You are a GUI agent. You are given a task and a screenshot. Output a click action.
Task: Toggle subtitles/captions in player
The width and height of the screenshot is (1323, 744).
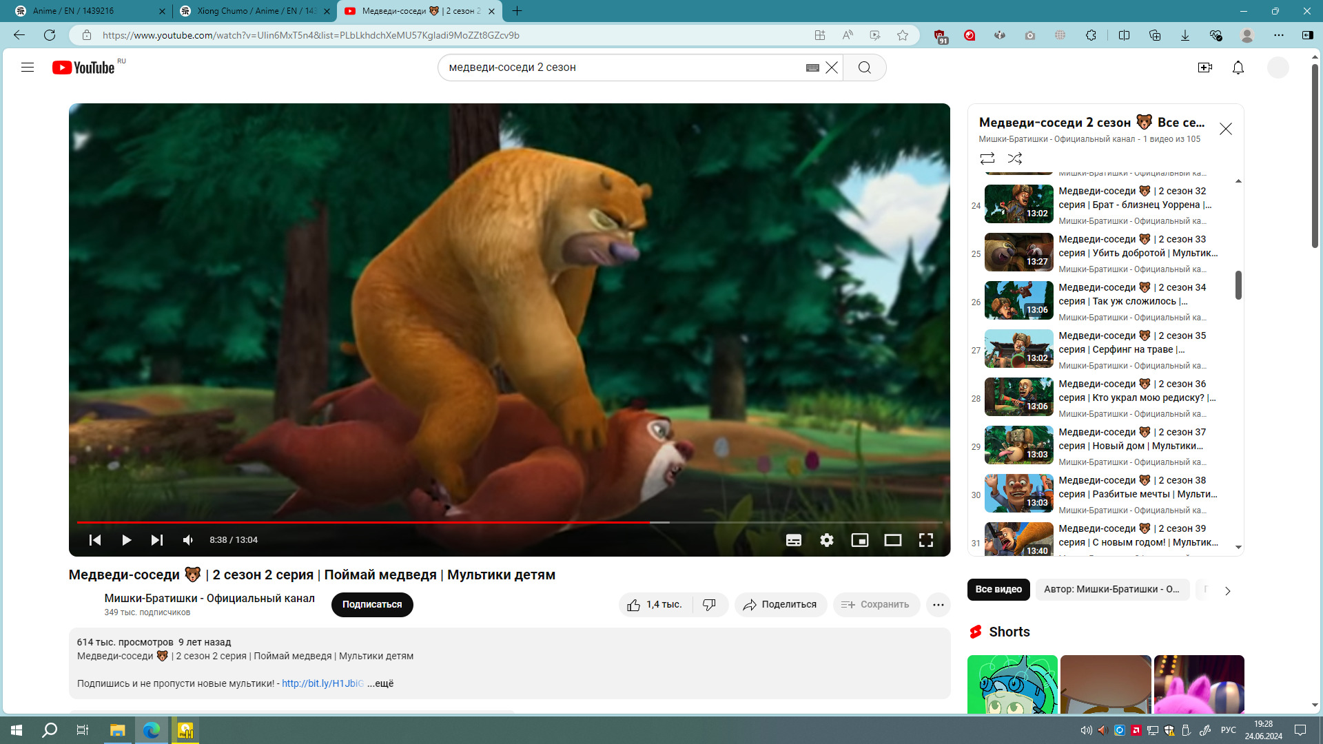(793, 540)
